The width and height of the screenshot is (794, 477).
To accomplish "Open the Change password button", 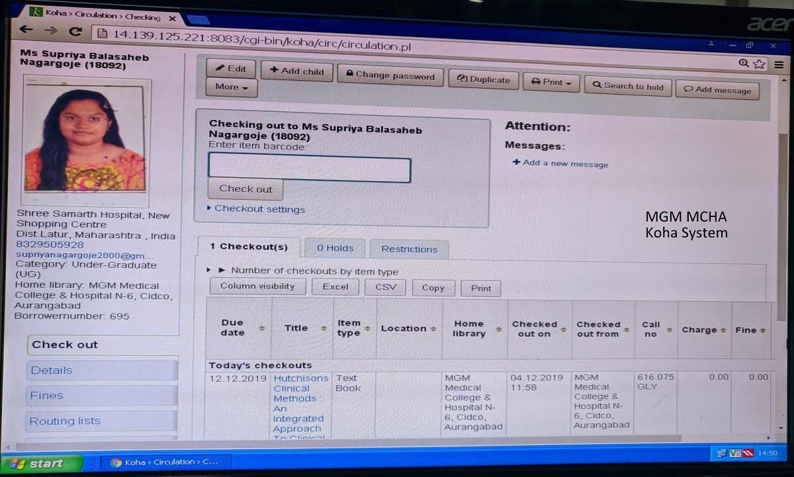I will pyautogui.click(x=390, y=75).
